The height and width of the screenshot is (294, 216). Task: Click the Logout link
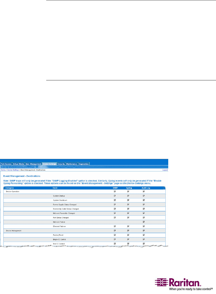pos(165,170)
